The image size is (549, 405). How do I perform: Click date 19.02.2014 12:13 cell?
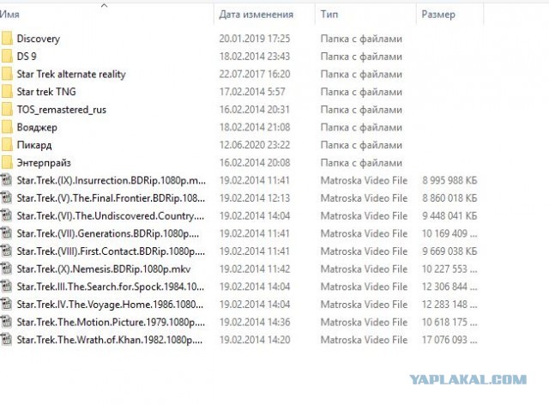[x=255, y=198]
